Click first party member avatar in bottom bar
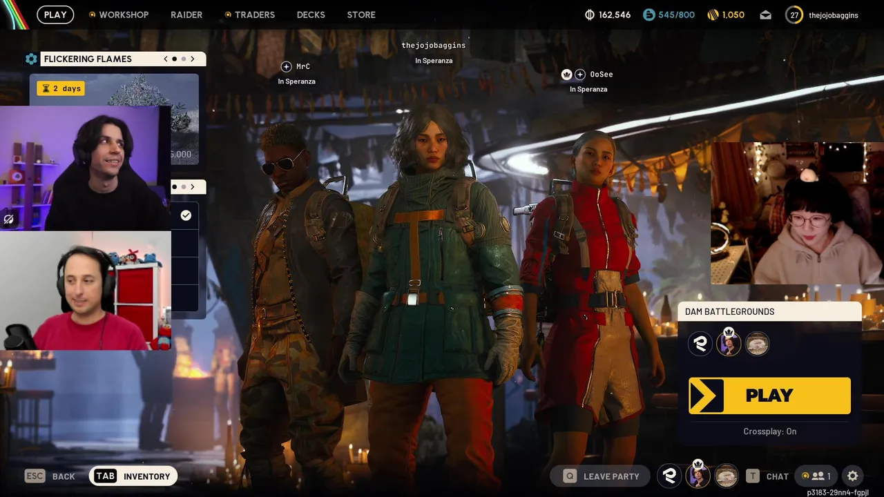The height and width of the screenshot is (497, 884). tap(669, 476)
